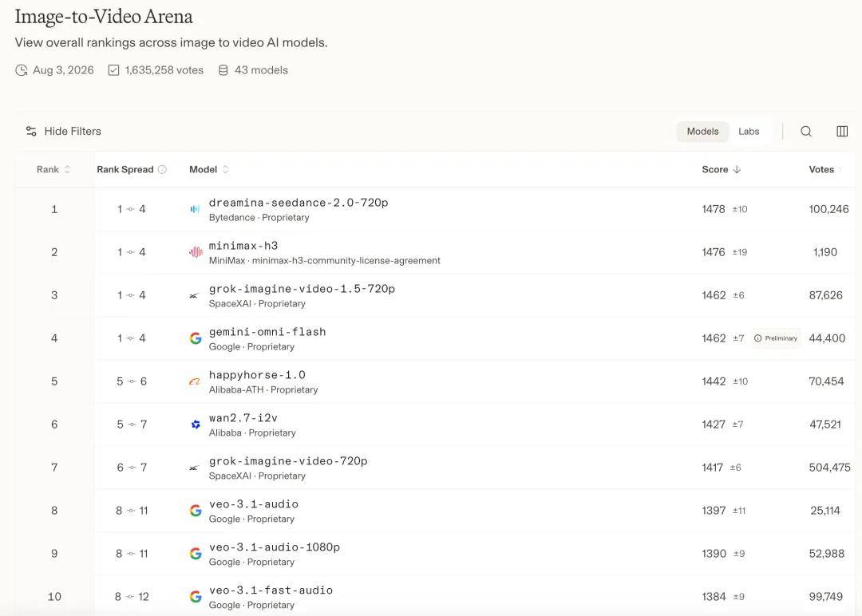Click the MiniMax logo beside minimax-h3

(196, 252)
